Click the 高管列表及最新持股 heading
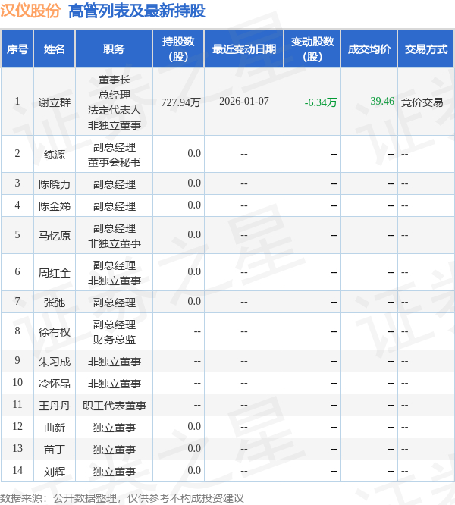Screen dimensions: 455x505 coord(136,11)
